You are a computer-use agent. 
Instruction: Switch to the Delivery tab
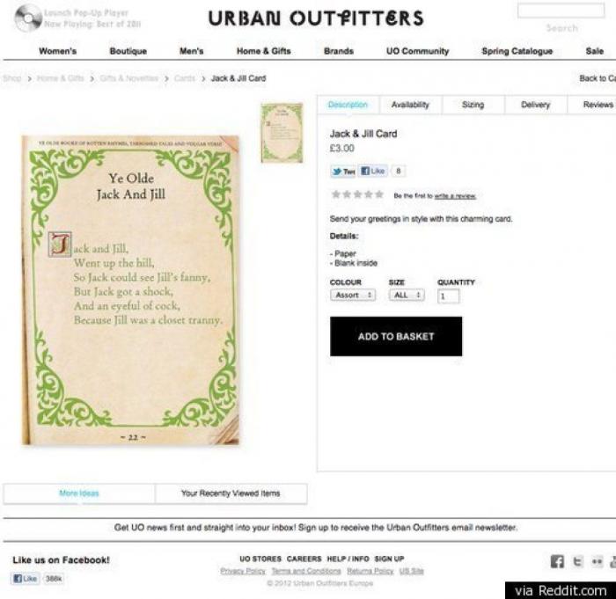click(x=535, y=105)
